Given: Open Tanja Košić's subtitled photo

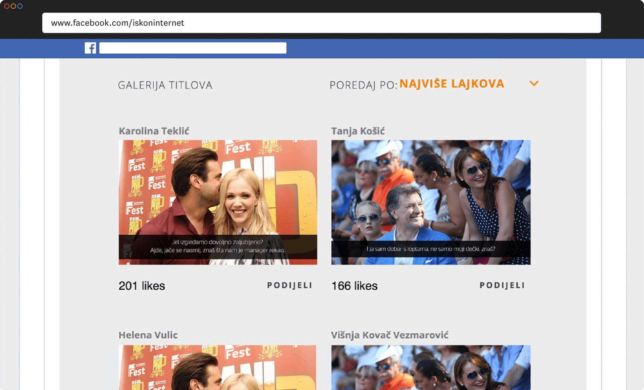Looking at the screenshot, I should click(x=431, y=202).
